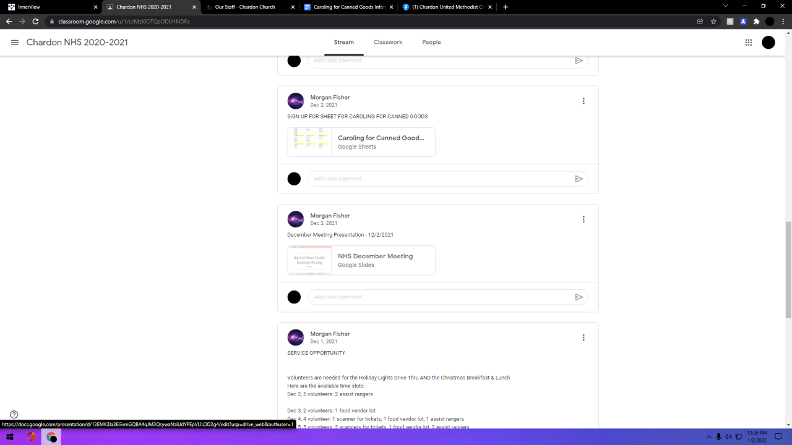
Task: Launch Office from the taskbar
Action: [x=30, y=437]
